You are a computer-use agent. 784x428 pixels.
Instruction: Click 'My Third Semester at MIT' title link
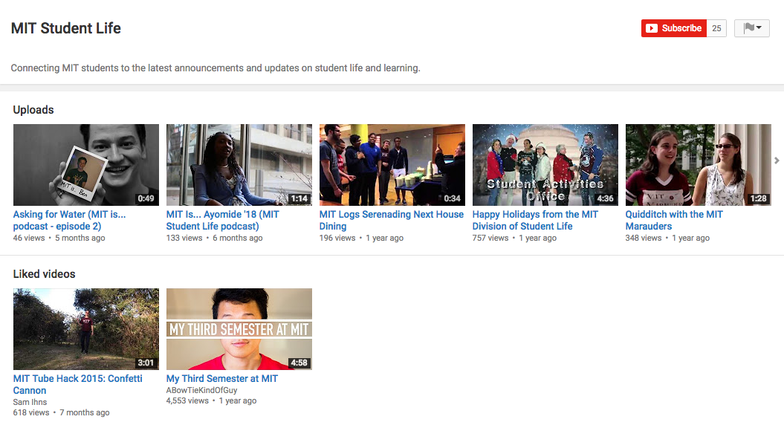pyautogui.click(x=222, y=378)
